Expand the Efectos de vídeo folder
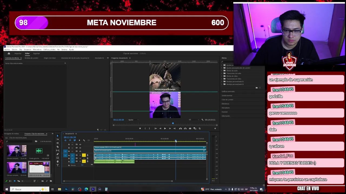346x194 pixels. 222,76
